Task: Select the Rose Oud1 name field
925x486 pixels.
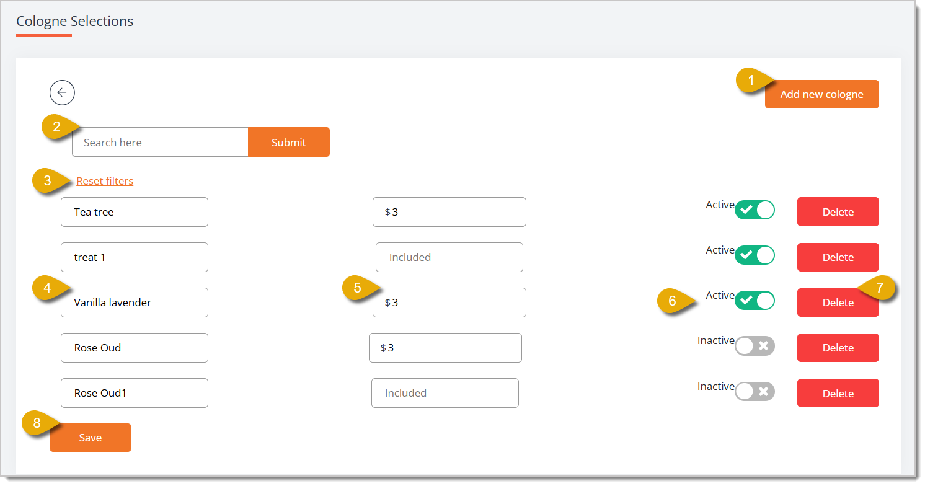Action: [135, 393]
